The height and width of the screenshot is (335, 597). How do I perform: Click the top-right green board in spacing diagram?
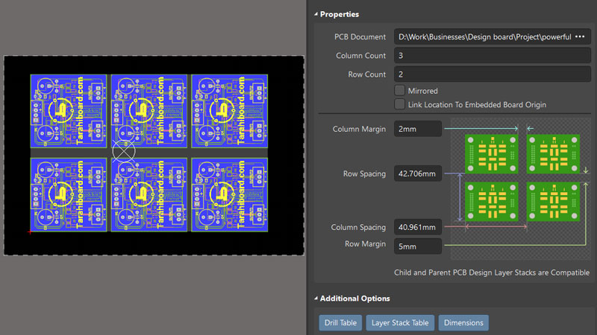click(554, 153)
